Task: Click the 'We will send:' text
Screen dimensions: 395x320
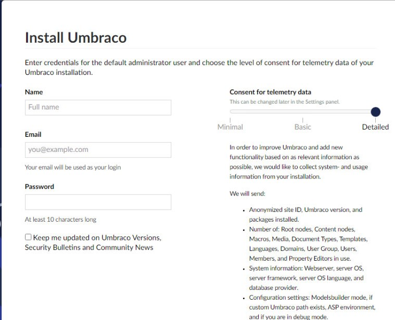Action: click(x=247, y=194)
